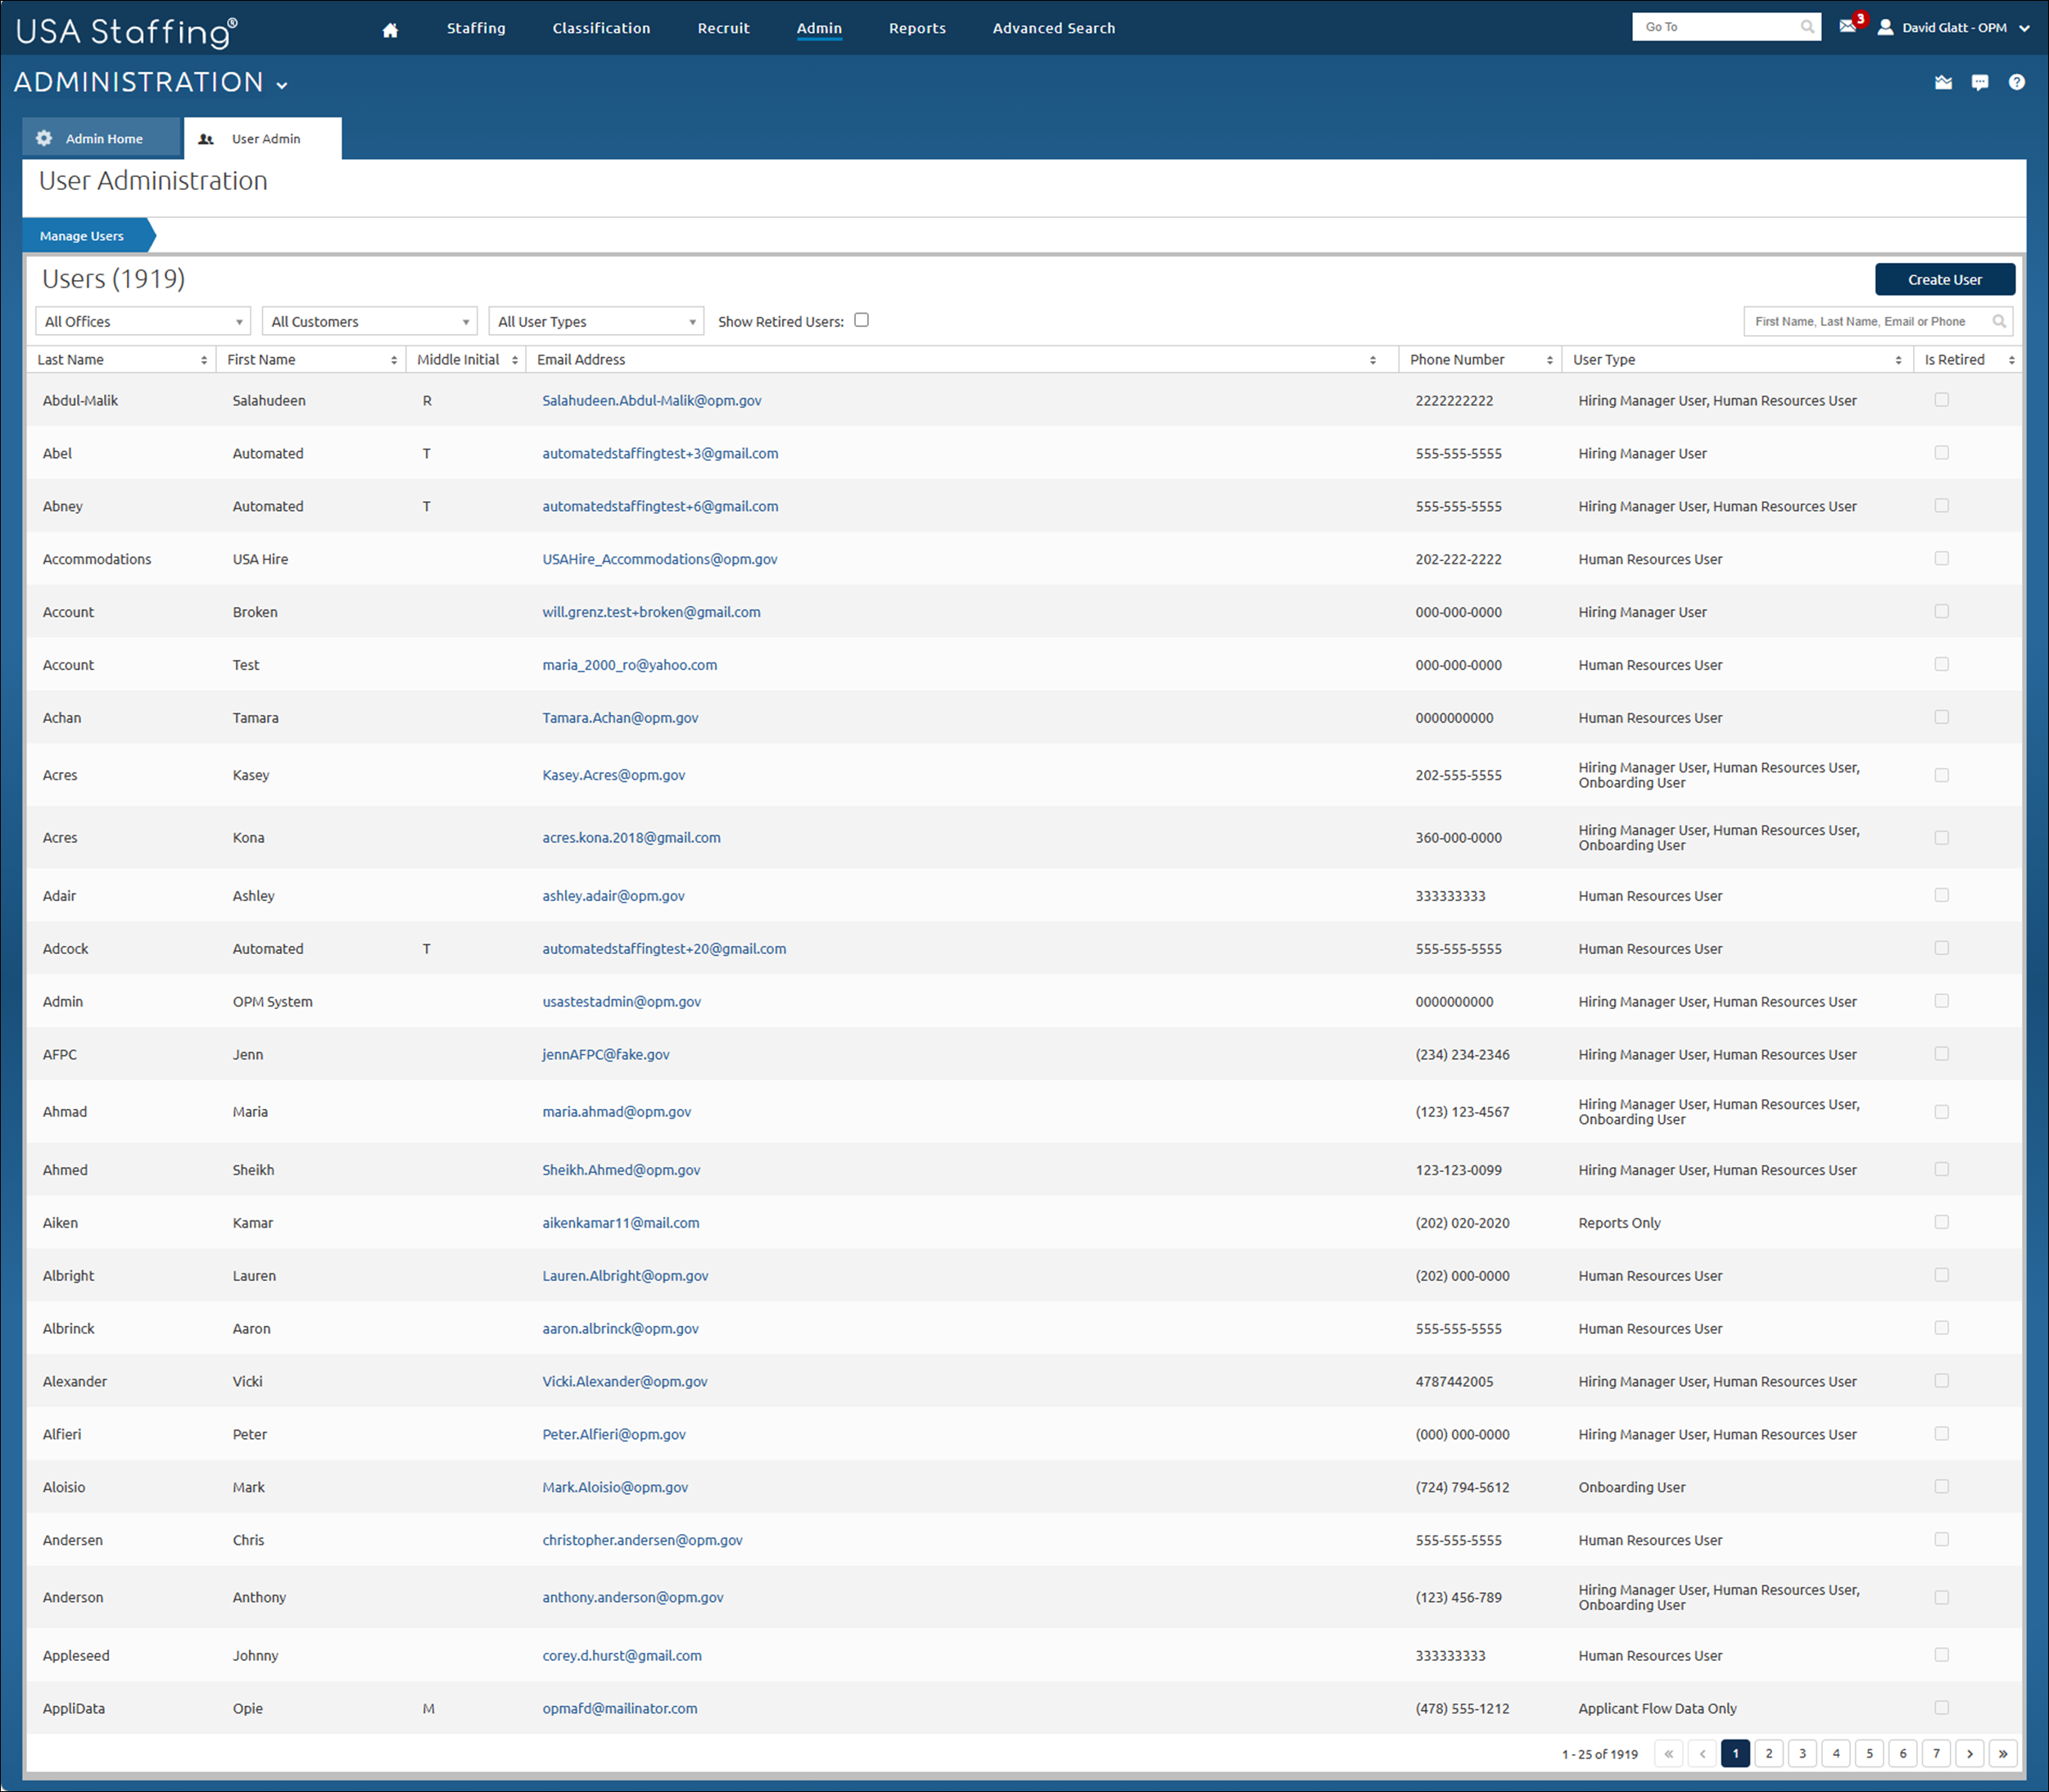Go to the previous page arrow
The width and height of the screenshot is (2049, 1792).
click(x=1702, y=1753)
